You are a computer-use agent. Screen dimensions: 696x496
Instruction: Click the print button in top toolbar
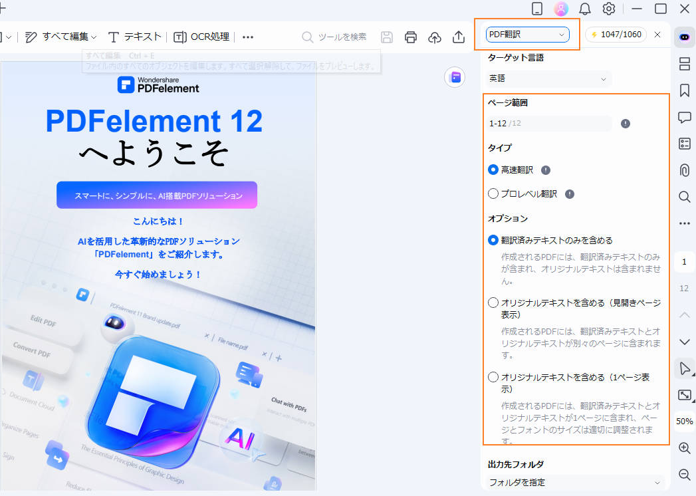tap(410, 38)
